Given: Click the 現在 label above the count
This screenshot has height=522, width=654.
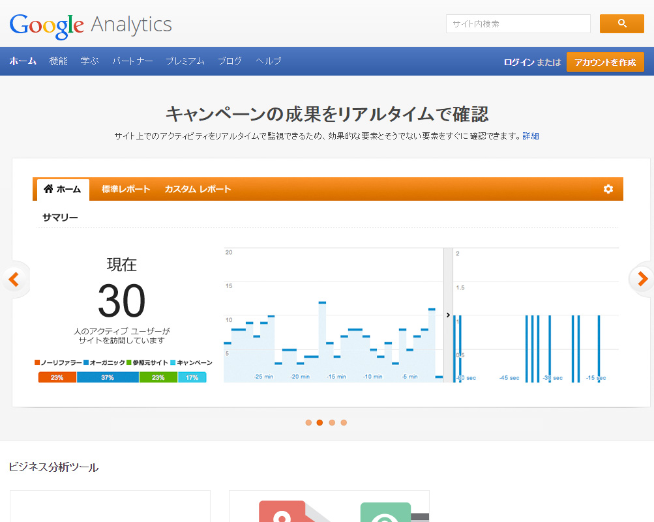Looking at the screenshot, I should (x=121, y=265).
